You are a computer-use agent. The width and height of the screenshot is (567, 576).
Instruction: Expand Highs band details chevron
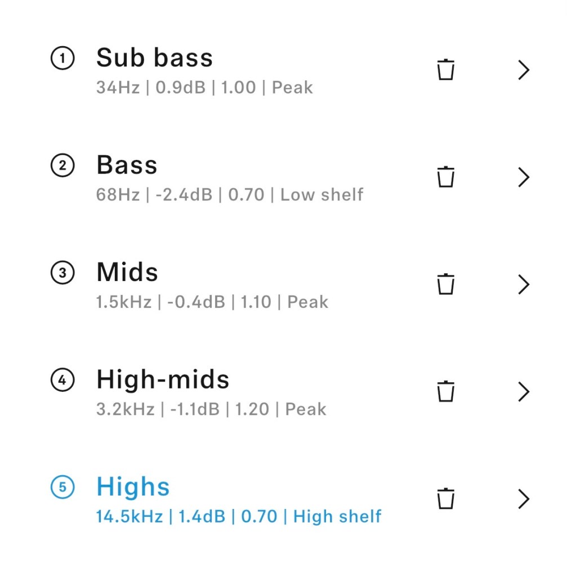524,498
